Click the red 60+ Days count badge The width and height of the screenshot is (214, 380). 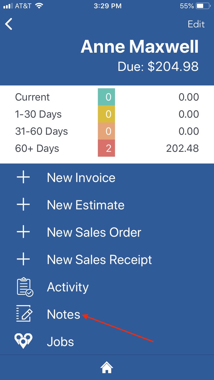pyautogui.click(x=106, y=148)
